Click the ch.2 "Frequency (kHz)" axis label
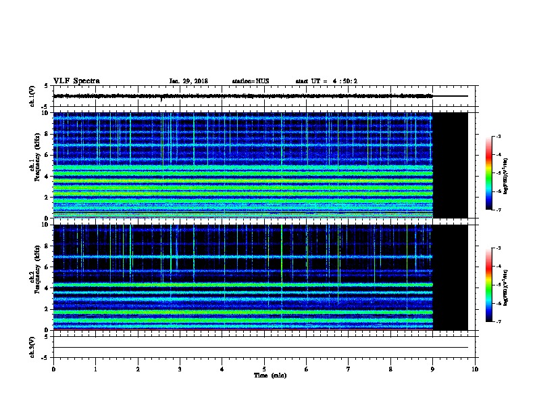 (x=37, y=269)
